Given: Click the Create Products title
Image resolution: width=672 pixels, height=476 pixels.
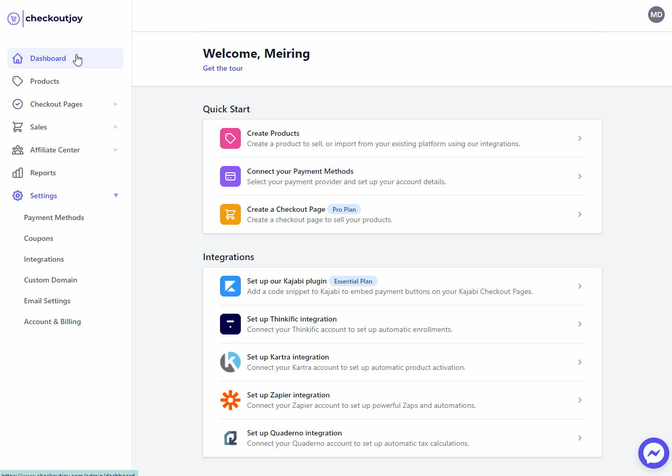Looking at the screenshot, I should click(x=273, y=133).
